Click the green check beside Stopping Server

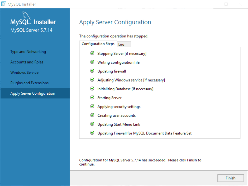point(92,53)
